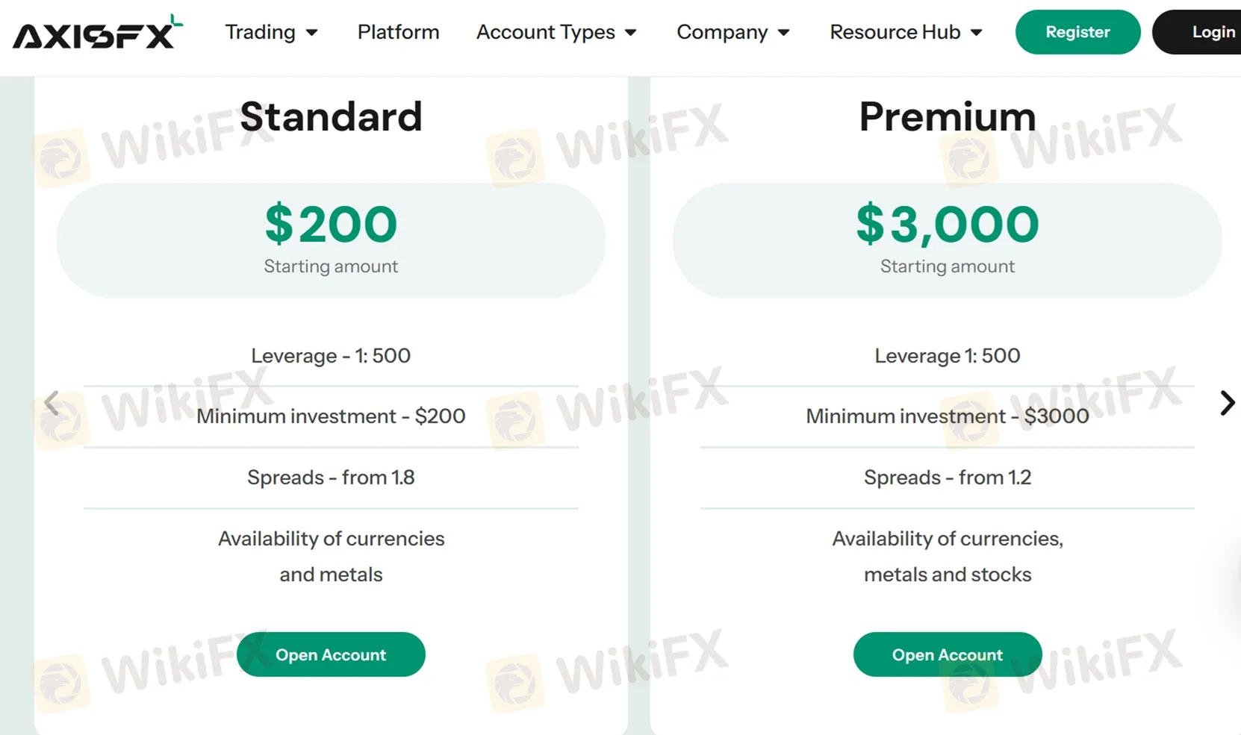Click the Account Types nav label
Image resolution: width=1241 pixels, height=735 pixels.
(x=546, y=32)
